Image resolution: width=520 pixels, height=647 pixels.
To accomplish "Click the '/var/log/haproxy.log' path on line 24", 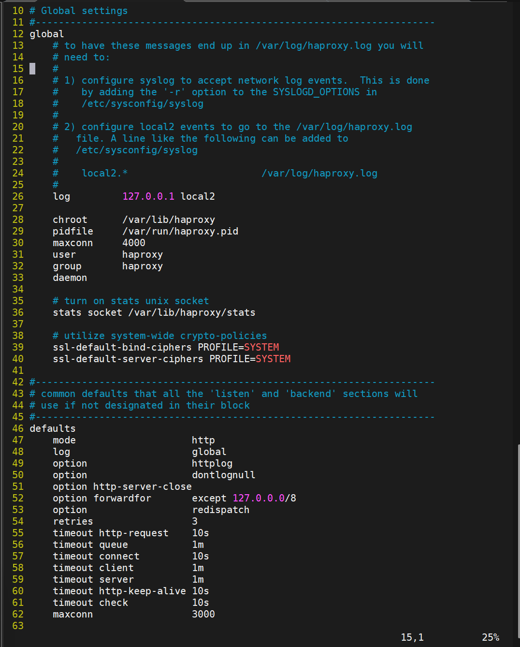I will click(319, 173).
